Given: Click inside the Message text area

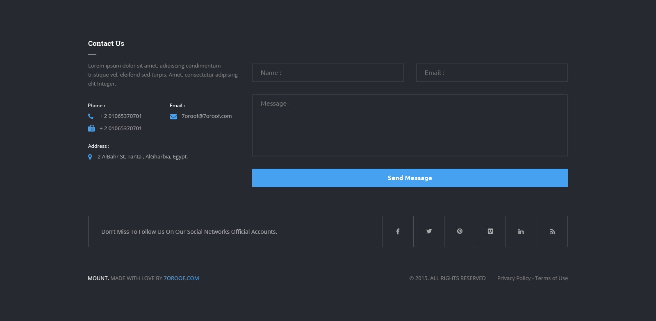Looking at the screenshot, I should [x=410, y=125].
